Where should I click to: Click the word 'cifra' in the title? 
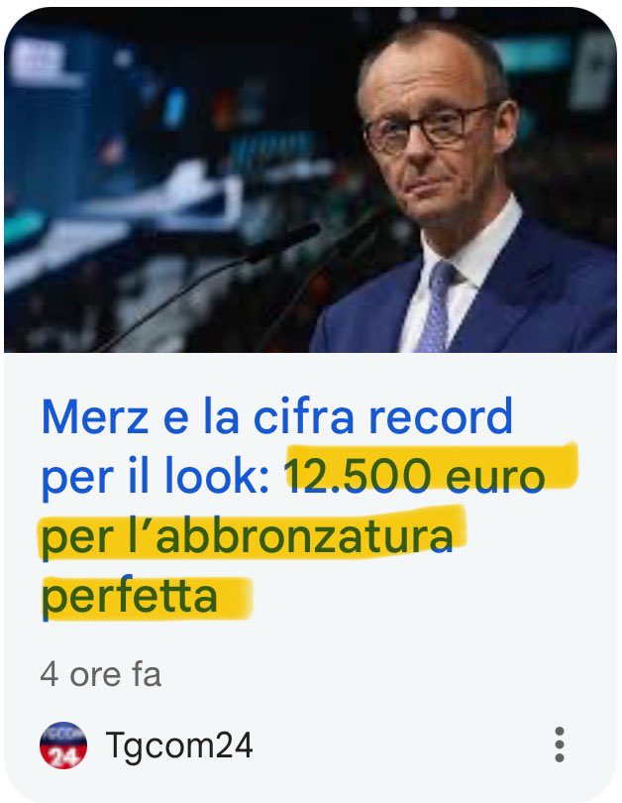click(x=303, y=417)
